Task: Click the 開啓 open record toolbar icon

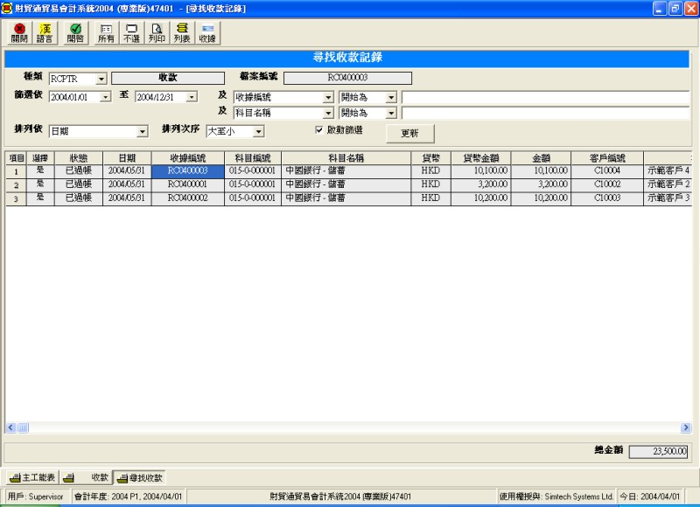Action: click(75, 33)
